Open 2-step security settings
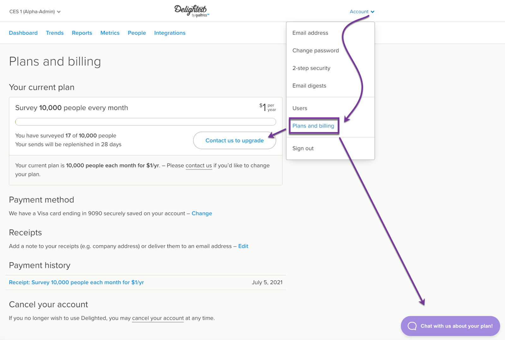Image resolution: width=505 pixels, height=340 pixels. pyautogui.click(x=311, y=68)
